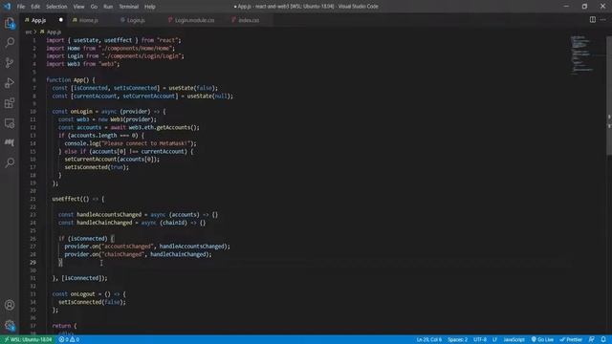Click the code minimap preview
The width and height of the screenshot is (612, 344).
coord(582,54)
